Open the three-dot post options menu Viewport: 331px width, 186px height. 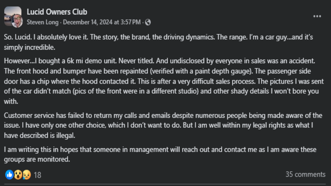tap(317, 16)
